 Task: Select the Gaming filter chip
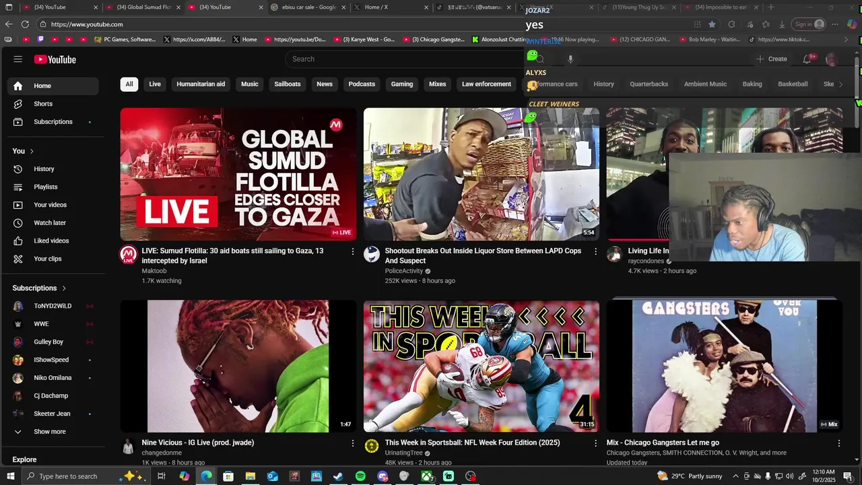402,84
